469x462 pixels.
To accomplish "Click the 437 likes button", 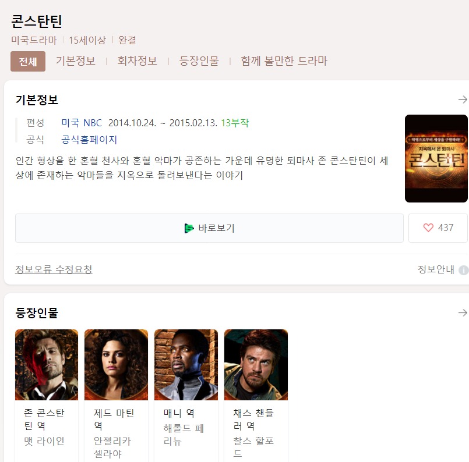I will click(x=438, y=228).
